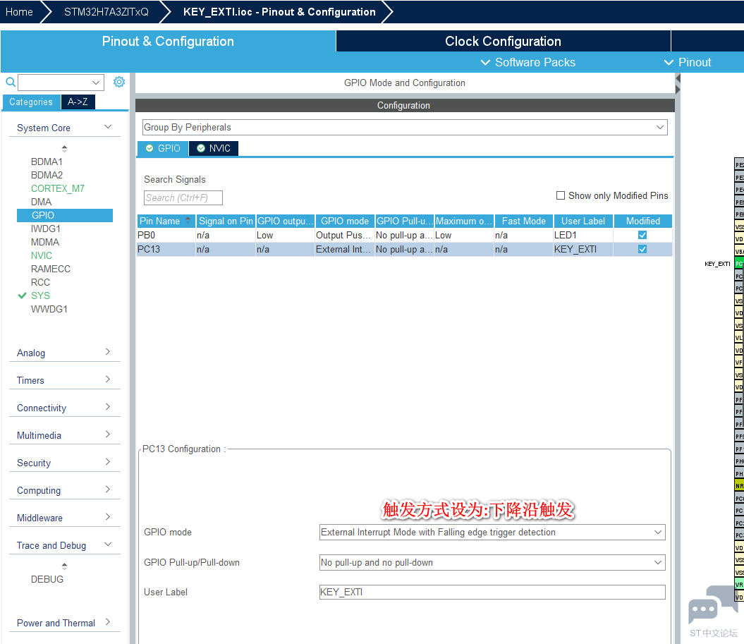744x644 pixels.
Task: Open the Software Packs menu
Action: tap(528, 62)
